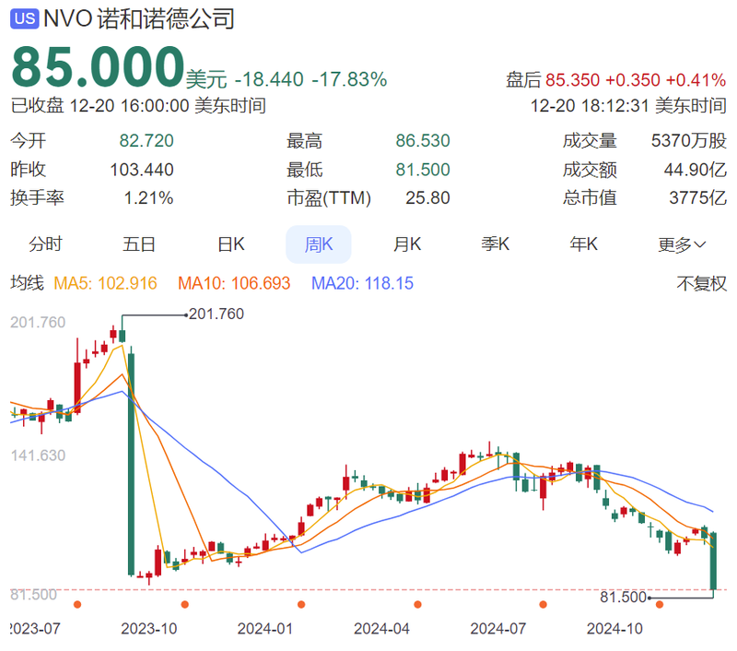This screenshot has height=651, width=737.
Task: Toggle the MA20 moving average label
Action: click(x=362, y=284)
